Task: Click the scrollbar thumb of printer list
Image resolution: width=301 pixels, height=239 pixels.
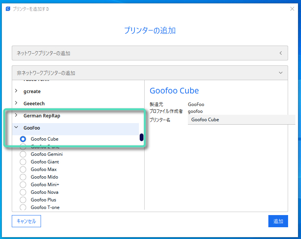Action: pyautogui.click(x=142, y=137)
